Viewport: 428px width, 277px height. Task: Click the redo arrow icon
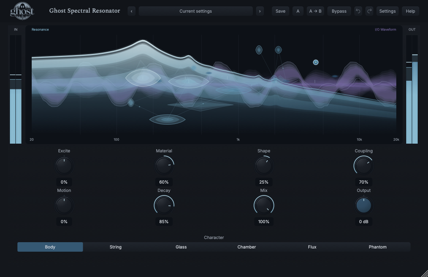(x=369, y=11)
